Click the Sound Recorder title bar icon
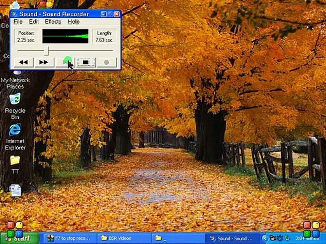 (15, 14)
